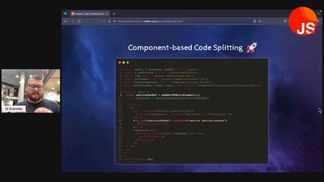
Task: Click the red close dot on code window
Action: click(x=119, y=63)
